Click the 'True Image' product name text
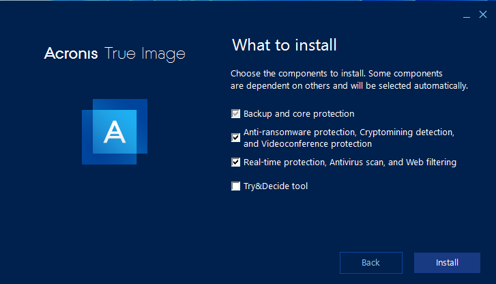 145,54
